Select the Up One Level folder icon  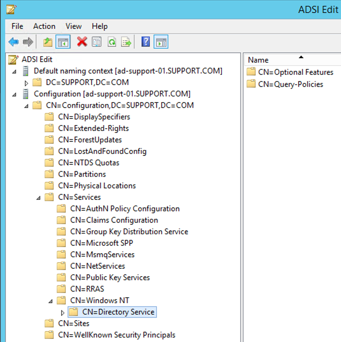click(47, 42)
